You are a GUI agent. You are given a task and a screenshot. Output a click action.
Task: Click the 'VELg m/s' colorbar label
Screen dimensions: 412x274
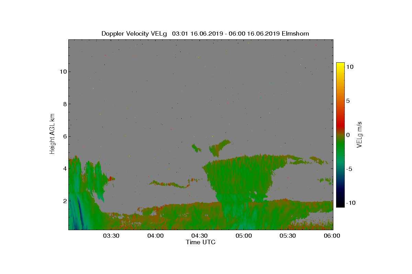pyautogui.click(x=359, y=134)
